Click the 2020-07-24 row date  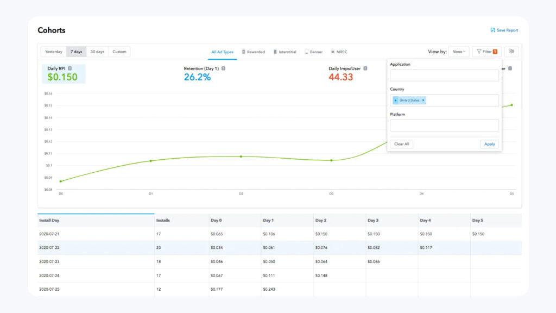click(49, 276)
